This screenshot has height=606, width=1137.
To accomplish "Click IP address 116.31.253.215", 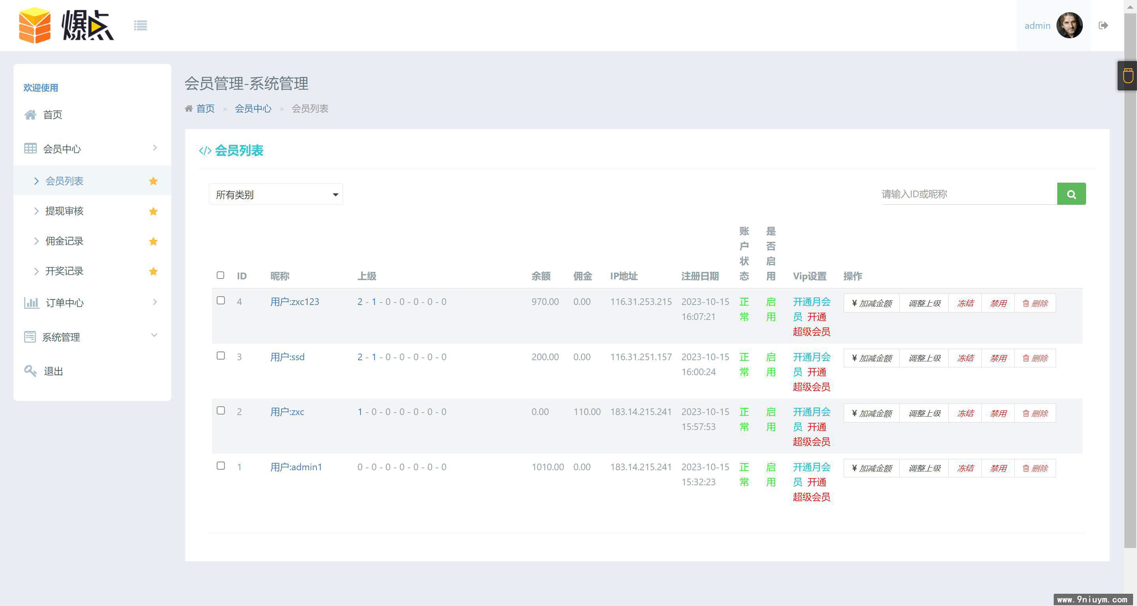I will [x=641, y=302].
